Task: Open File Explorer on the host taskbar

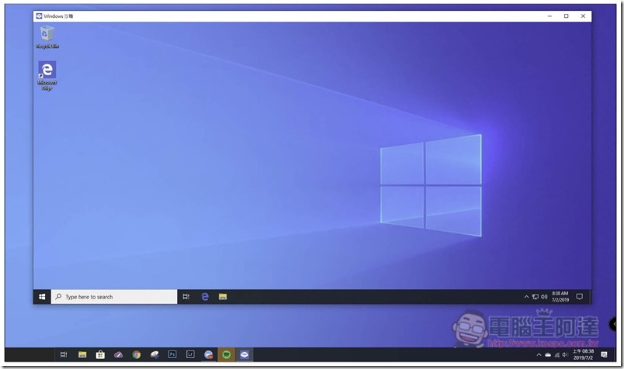Action: click(x=82, y=354)
